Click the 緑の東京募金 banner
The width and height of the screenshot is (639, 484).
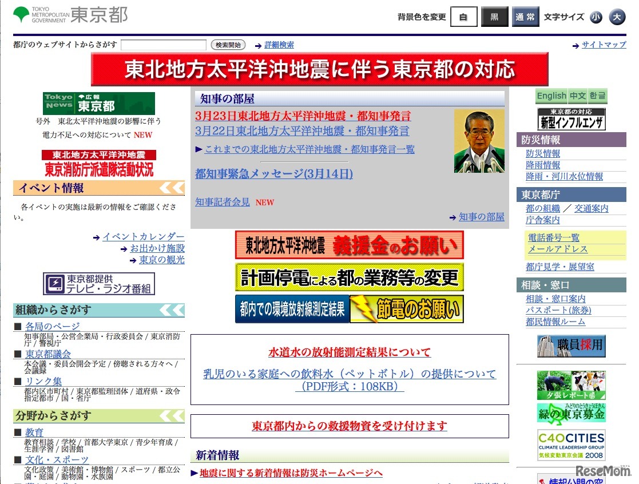pyautogui.click(x=571, y=413)
